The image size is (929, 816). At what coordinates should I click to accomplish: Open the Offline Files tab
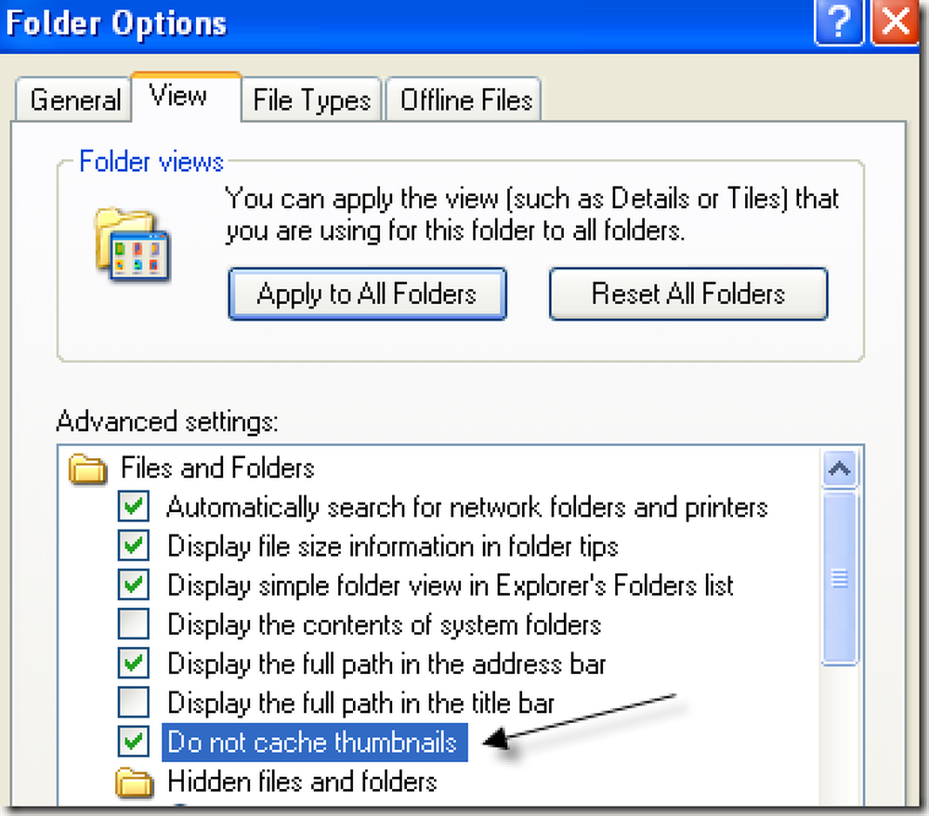click(x=464, y=99)
